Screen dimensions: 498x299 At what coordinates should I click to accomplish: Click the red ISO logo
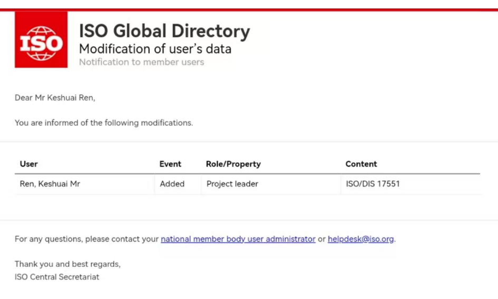pos(41,40)
